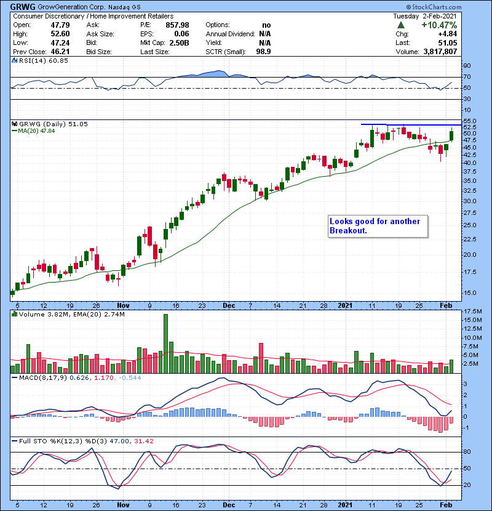
Task: Click the green up-arrow change icon
Action: click(x=401, y=25)
